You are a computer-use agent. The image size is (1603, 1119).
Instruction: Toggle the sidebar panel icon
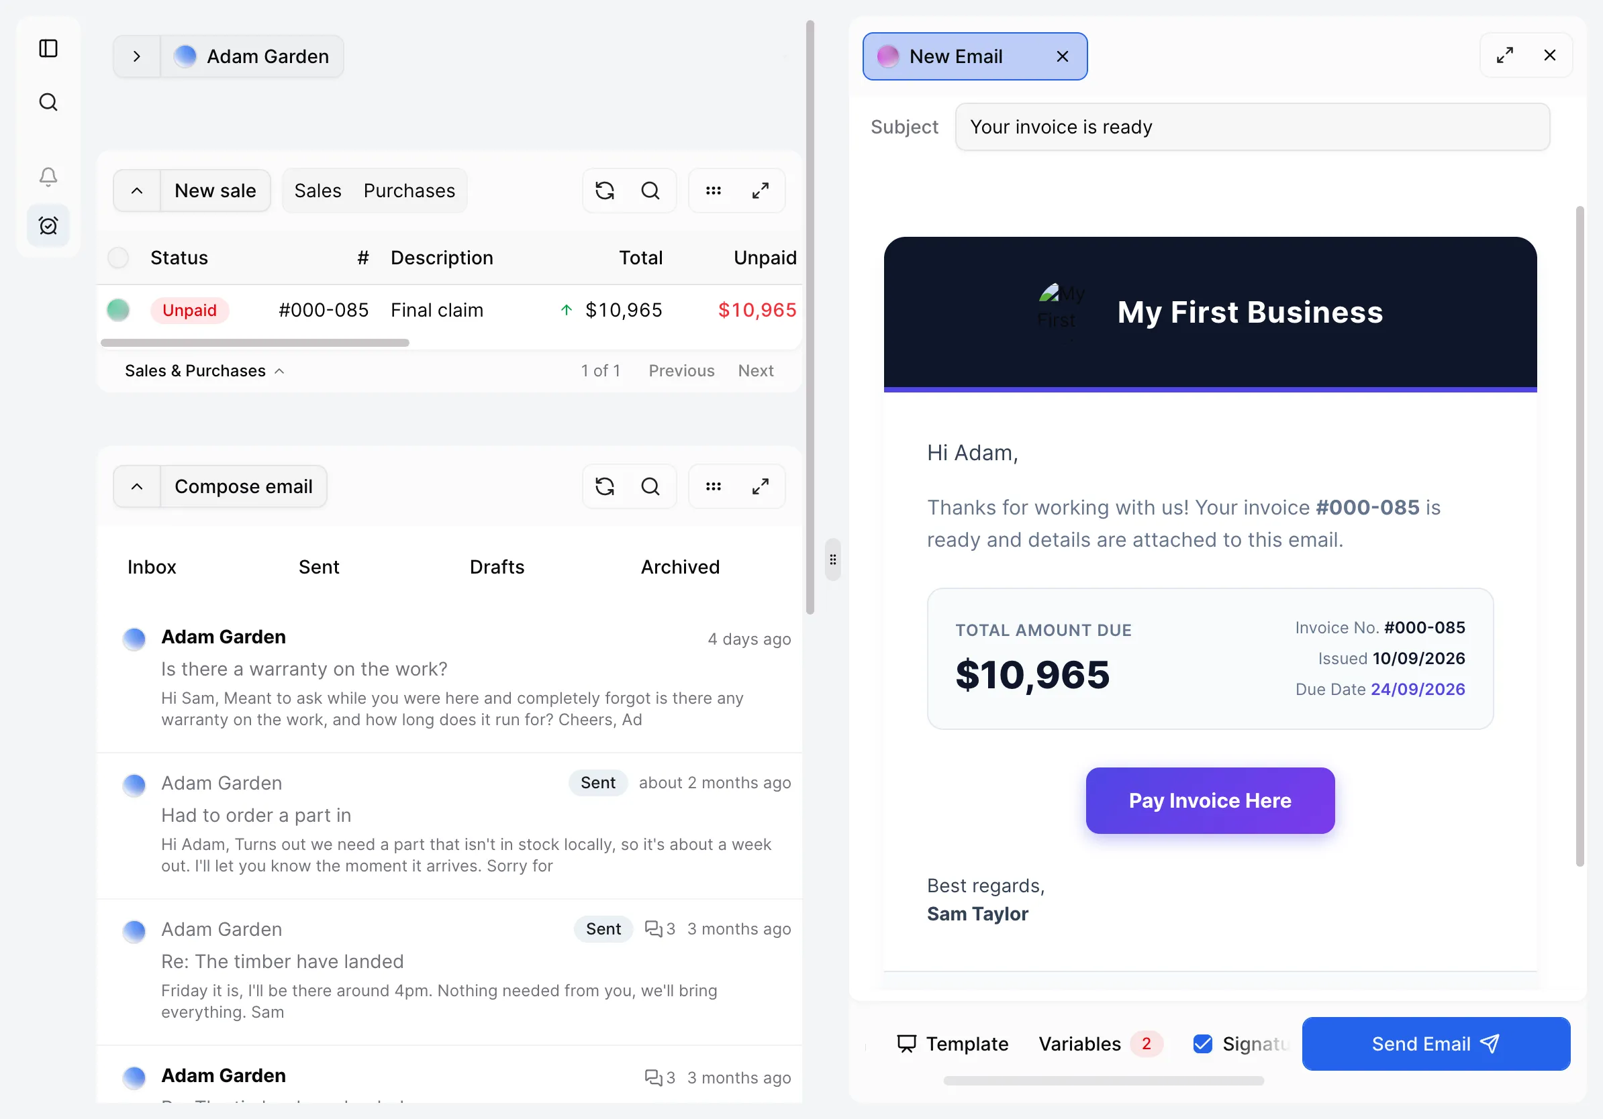pos(48,48)
